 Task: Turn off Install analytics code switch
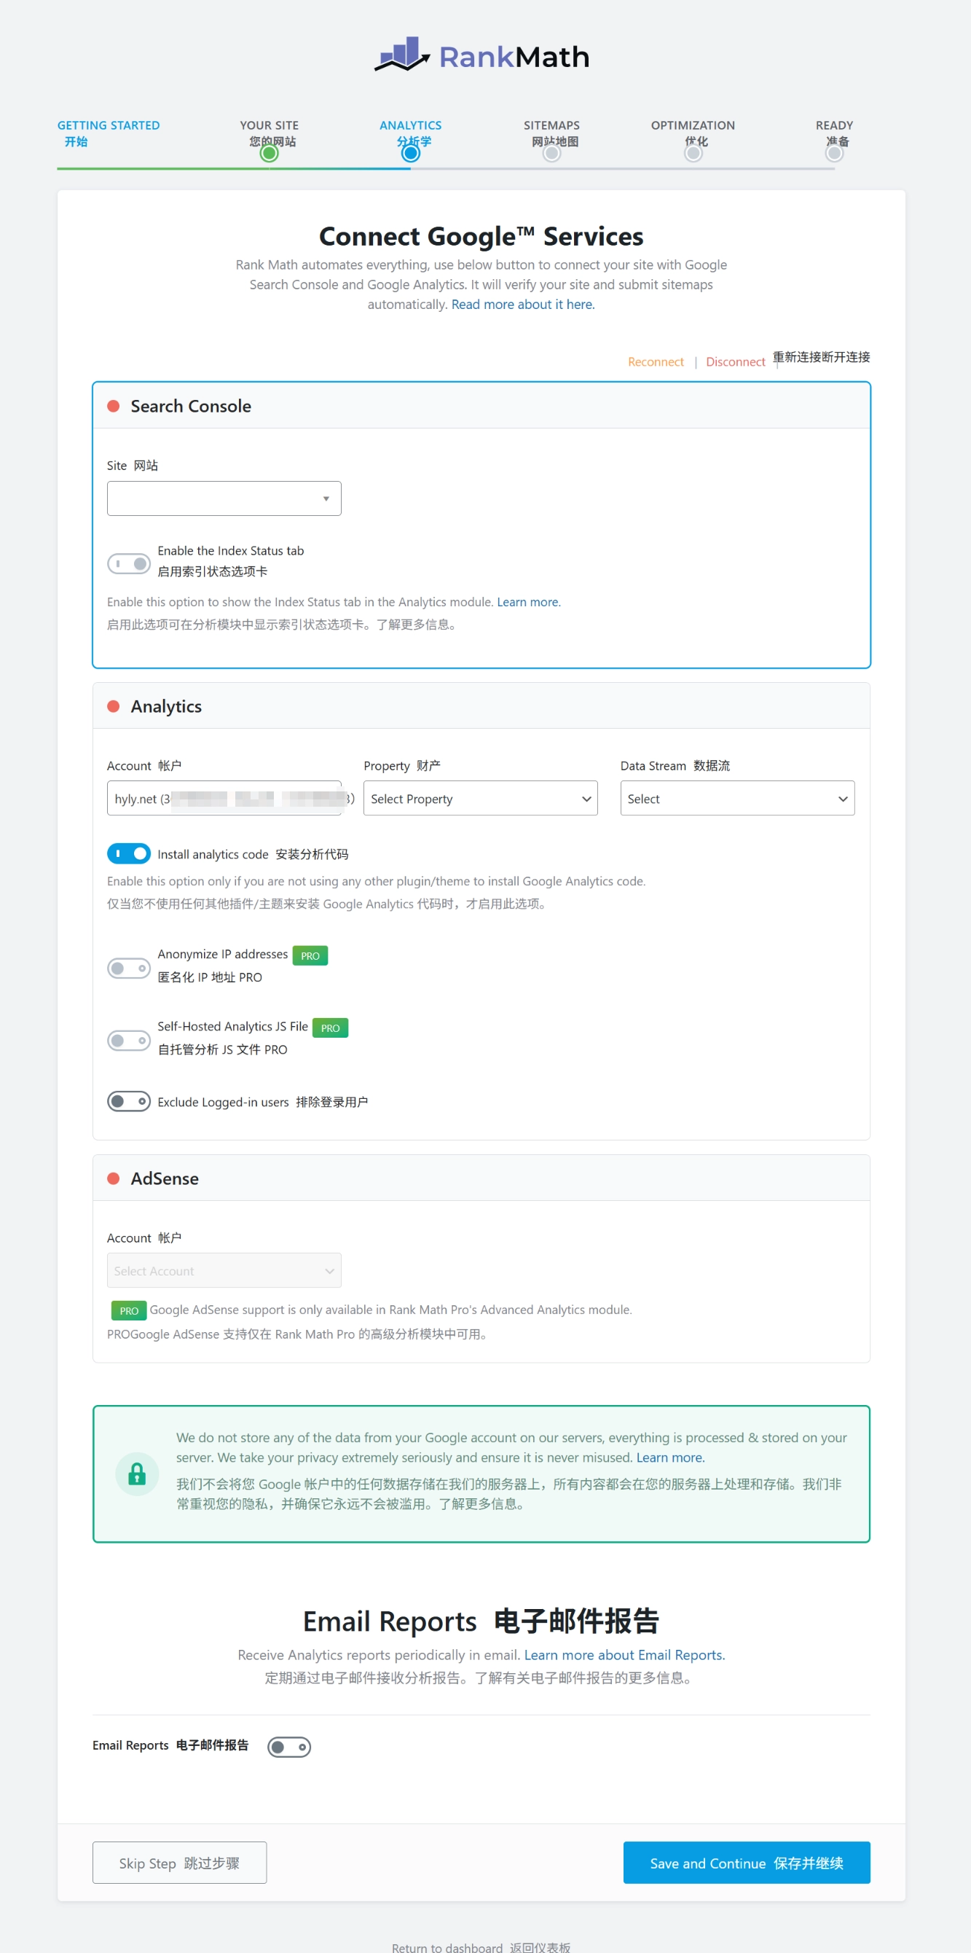[129, 853]
